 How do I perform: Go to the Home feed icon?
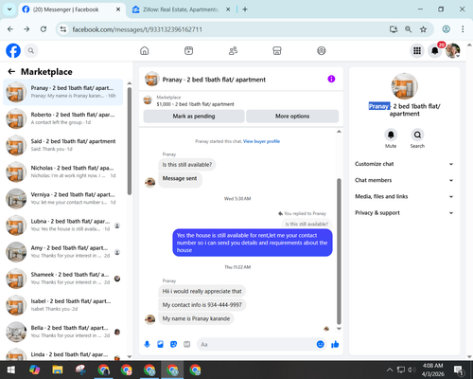(x=145, y=50)
